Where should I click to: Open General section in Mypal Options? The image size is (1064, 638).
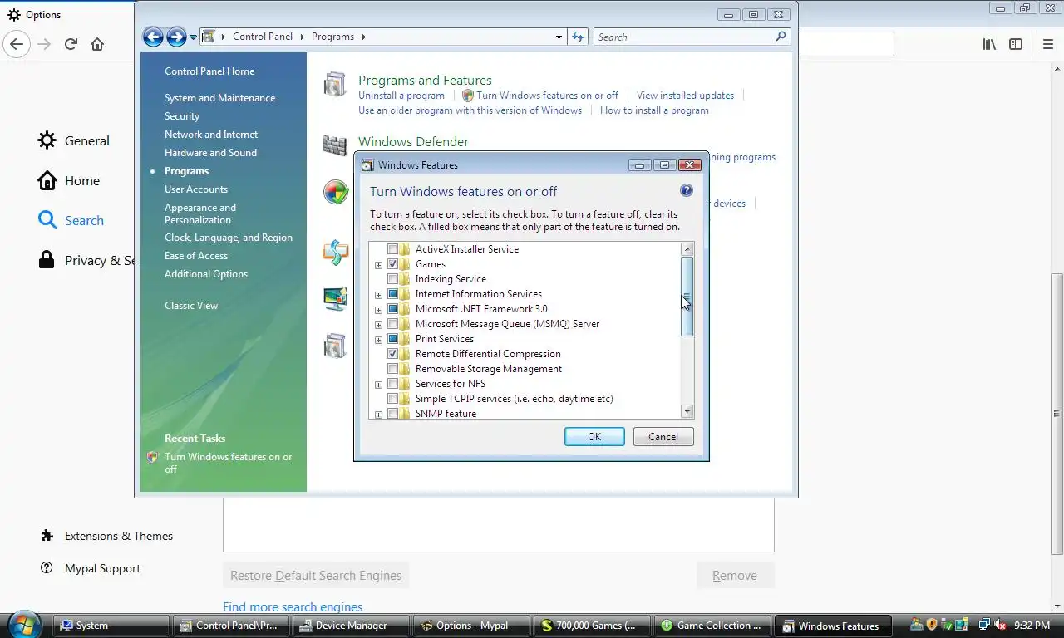[x=73, y=140]
